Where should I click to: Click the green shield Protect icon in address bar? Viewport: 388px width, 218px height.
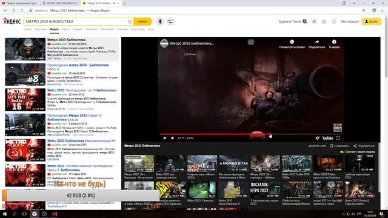tap(375, 11)
